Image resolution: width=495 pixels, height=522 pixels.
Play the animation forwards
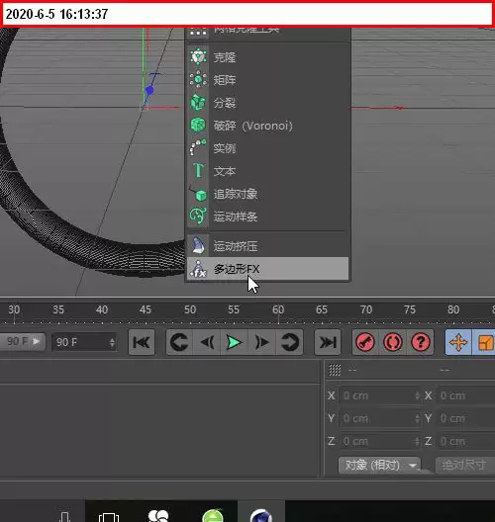click(234, 342)
